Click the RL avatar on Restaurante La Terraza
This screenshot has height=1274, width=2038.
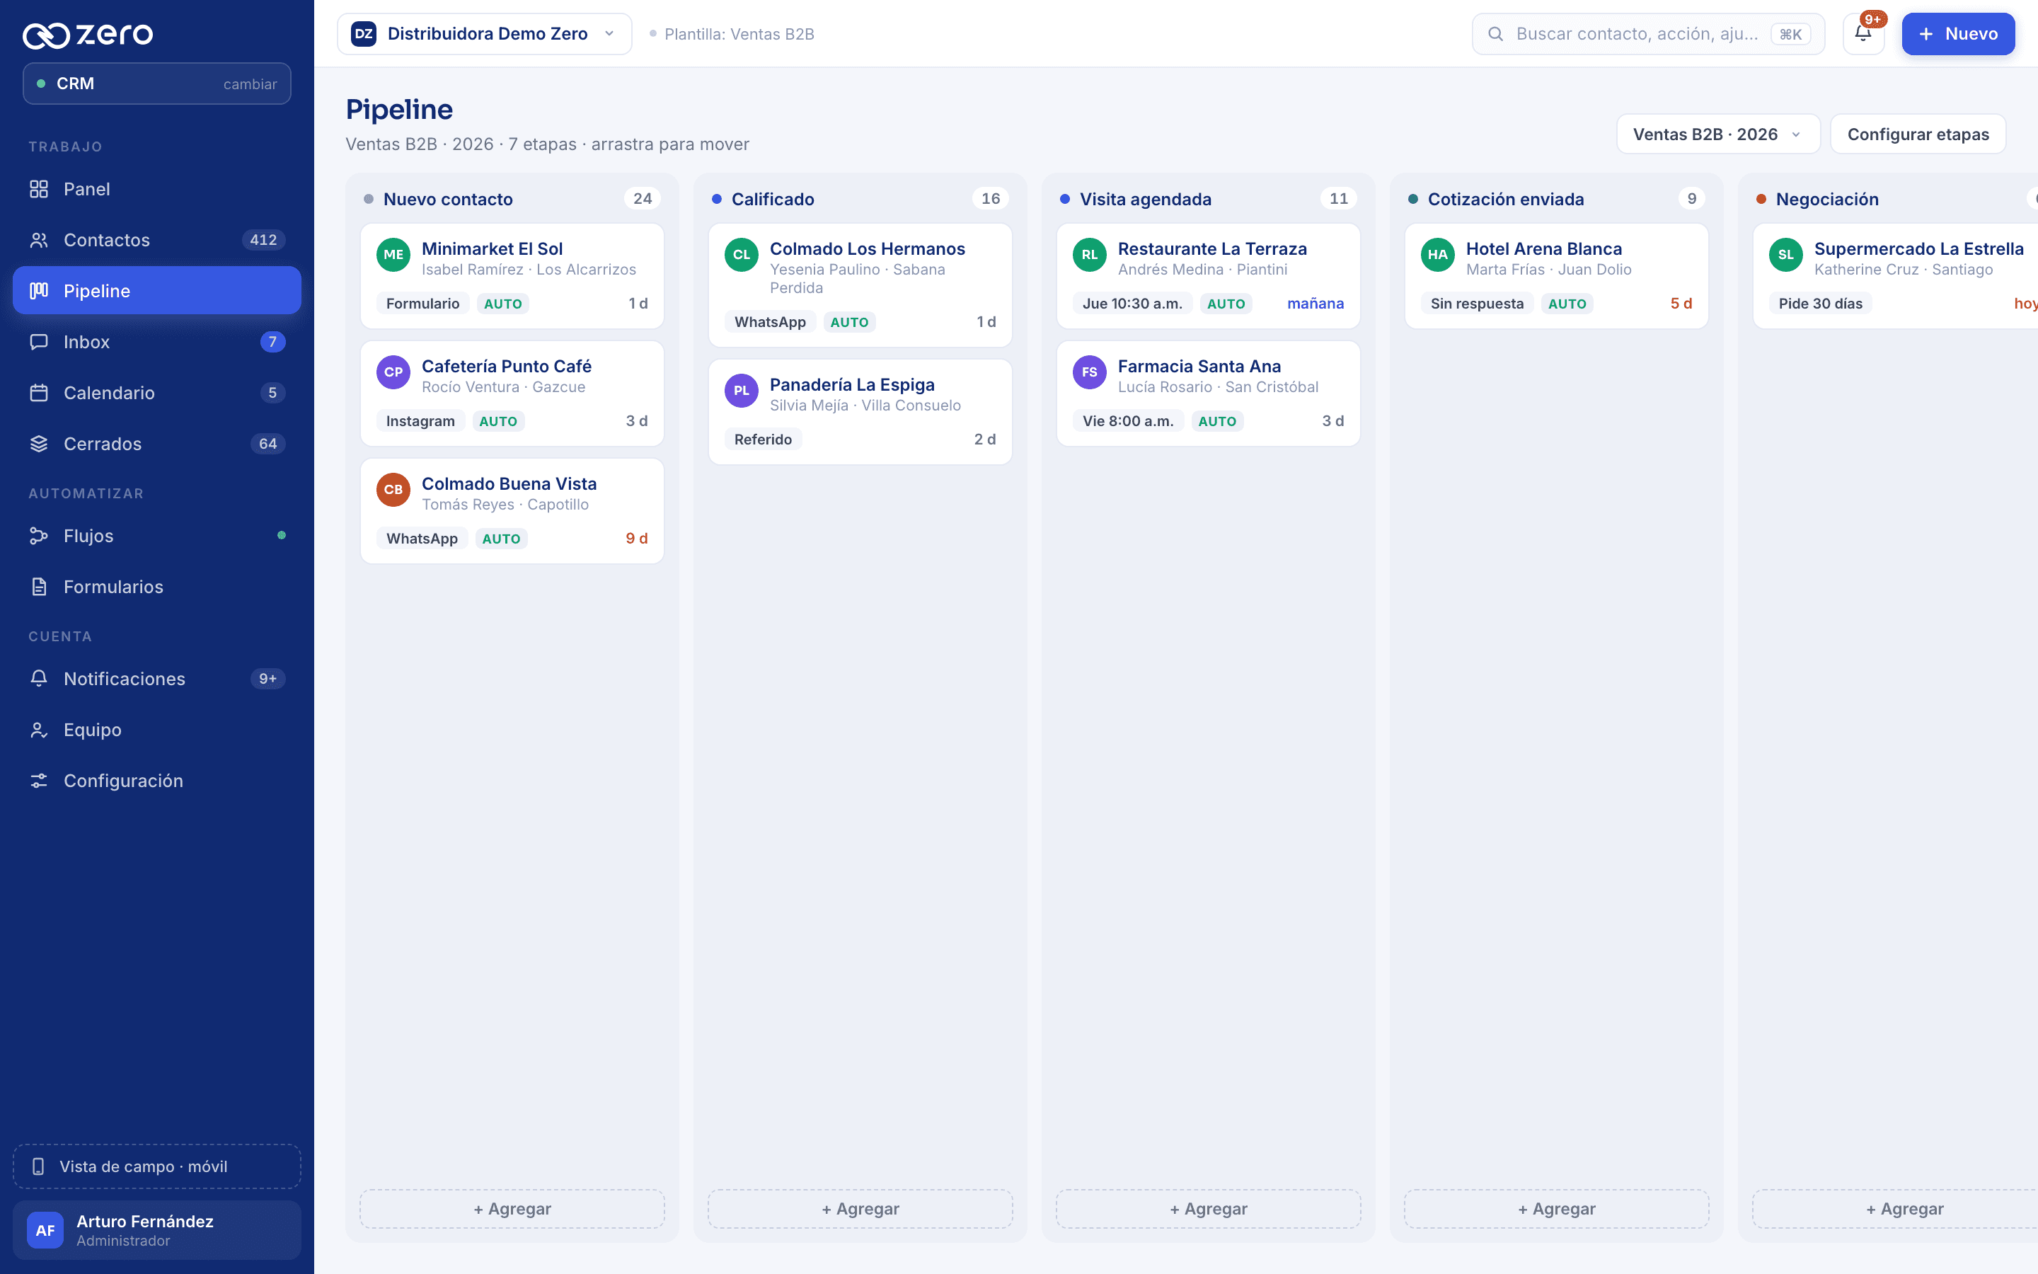coord(1090,255)
